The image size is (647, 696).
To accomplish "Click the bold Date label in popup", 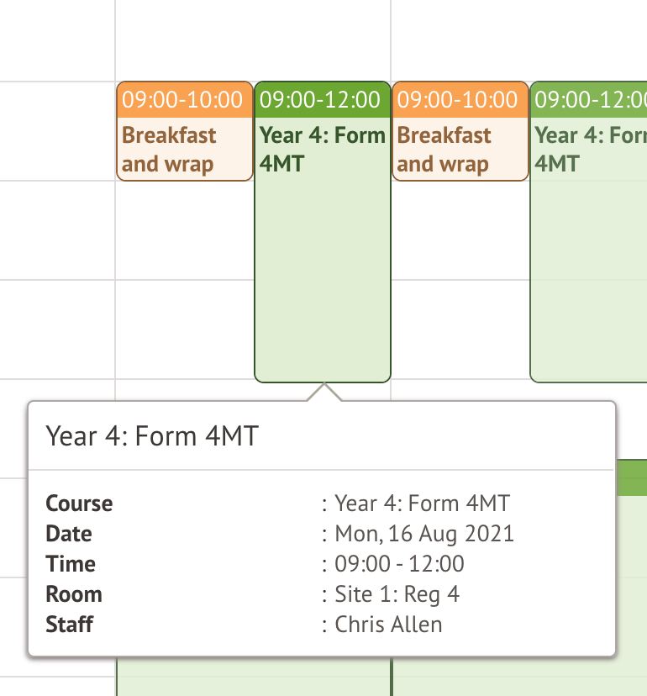I will [69, 534].
